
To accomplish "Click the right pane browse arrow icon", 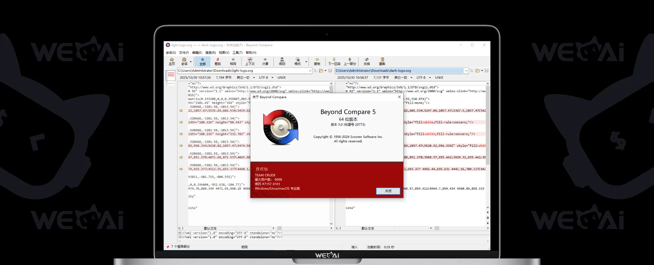I will [472, 71].
